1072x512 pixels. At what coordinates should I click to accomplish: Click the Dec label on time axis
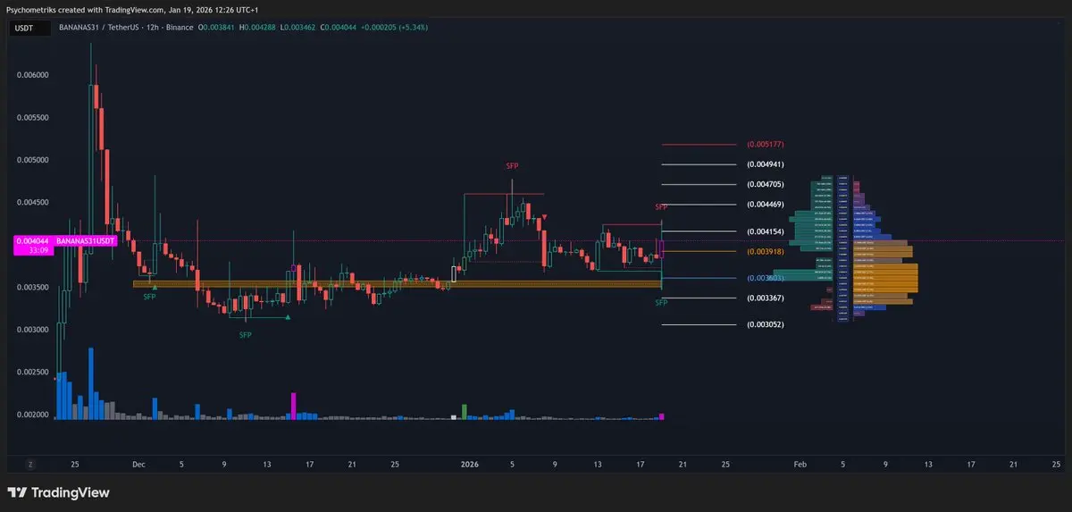tap(138, 464)
